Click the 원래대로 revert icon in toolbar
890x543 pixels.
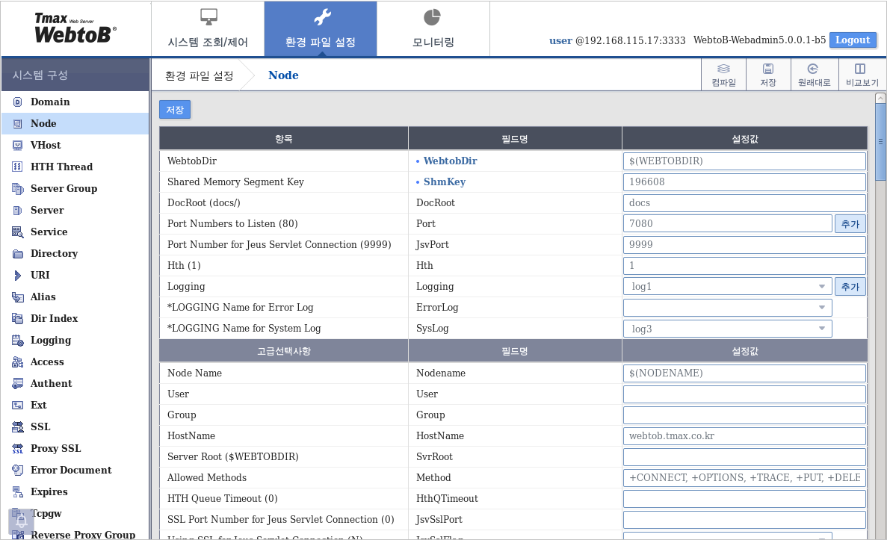pos(814,74)
